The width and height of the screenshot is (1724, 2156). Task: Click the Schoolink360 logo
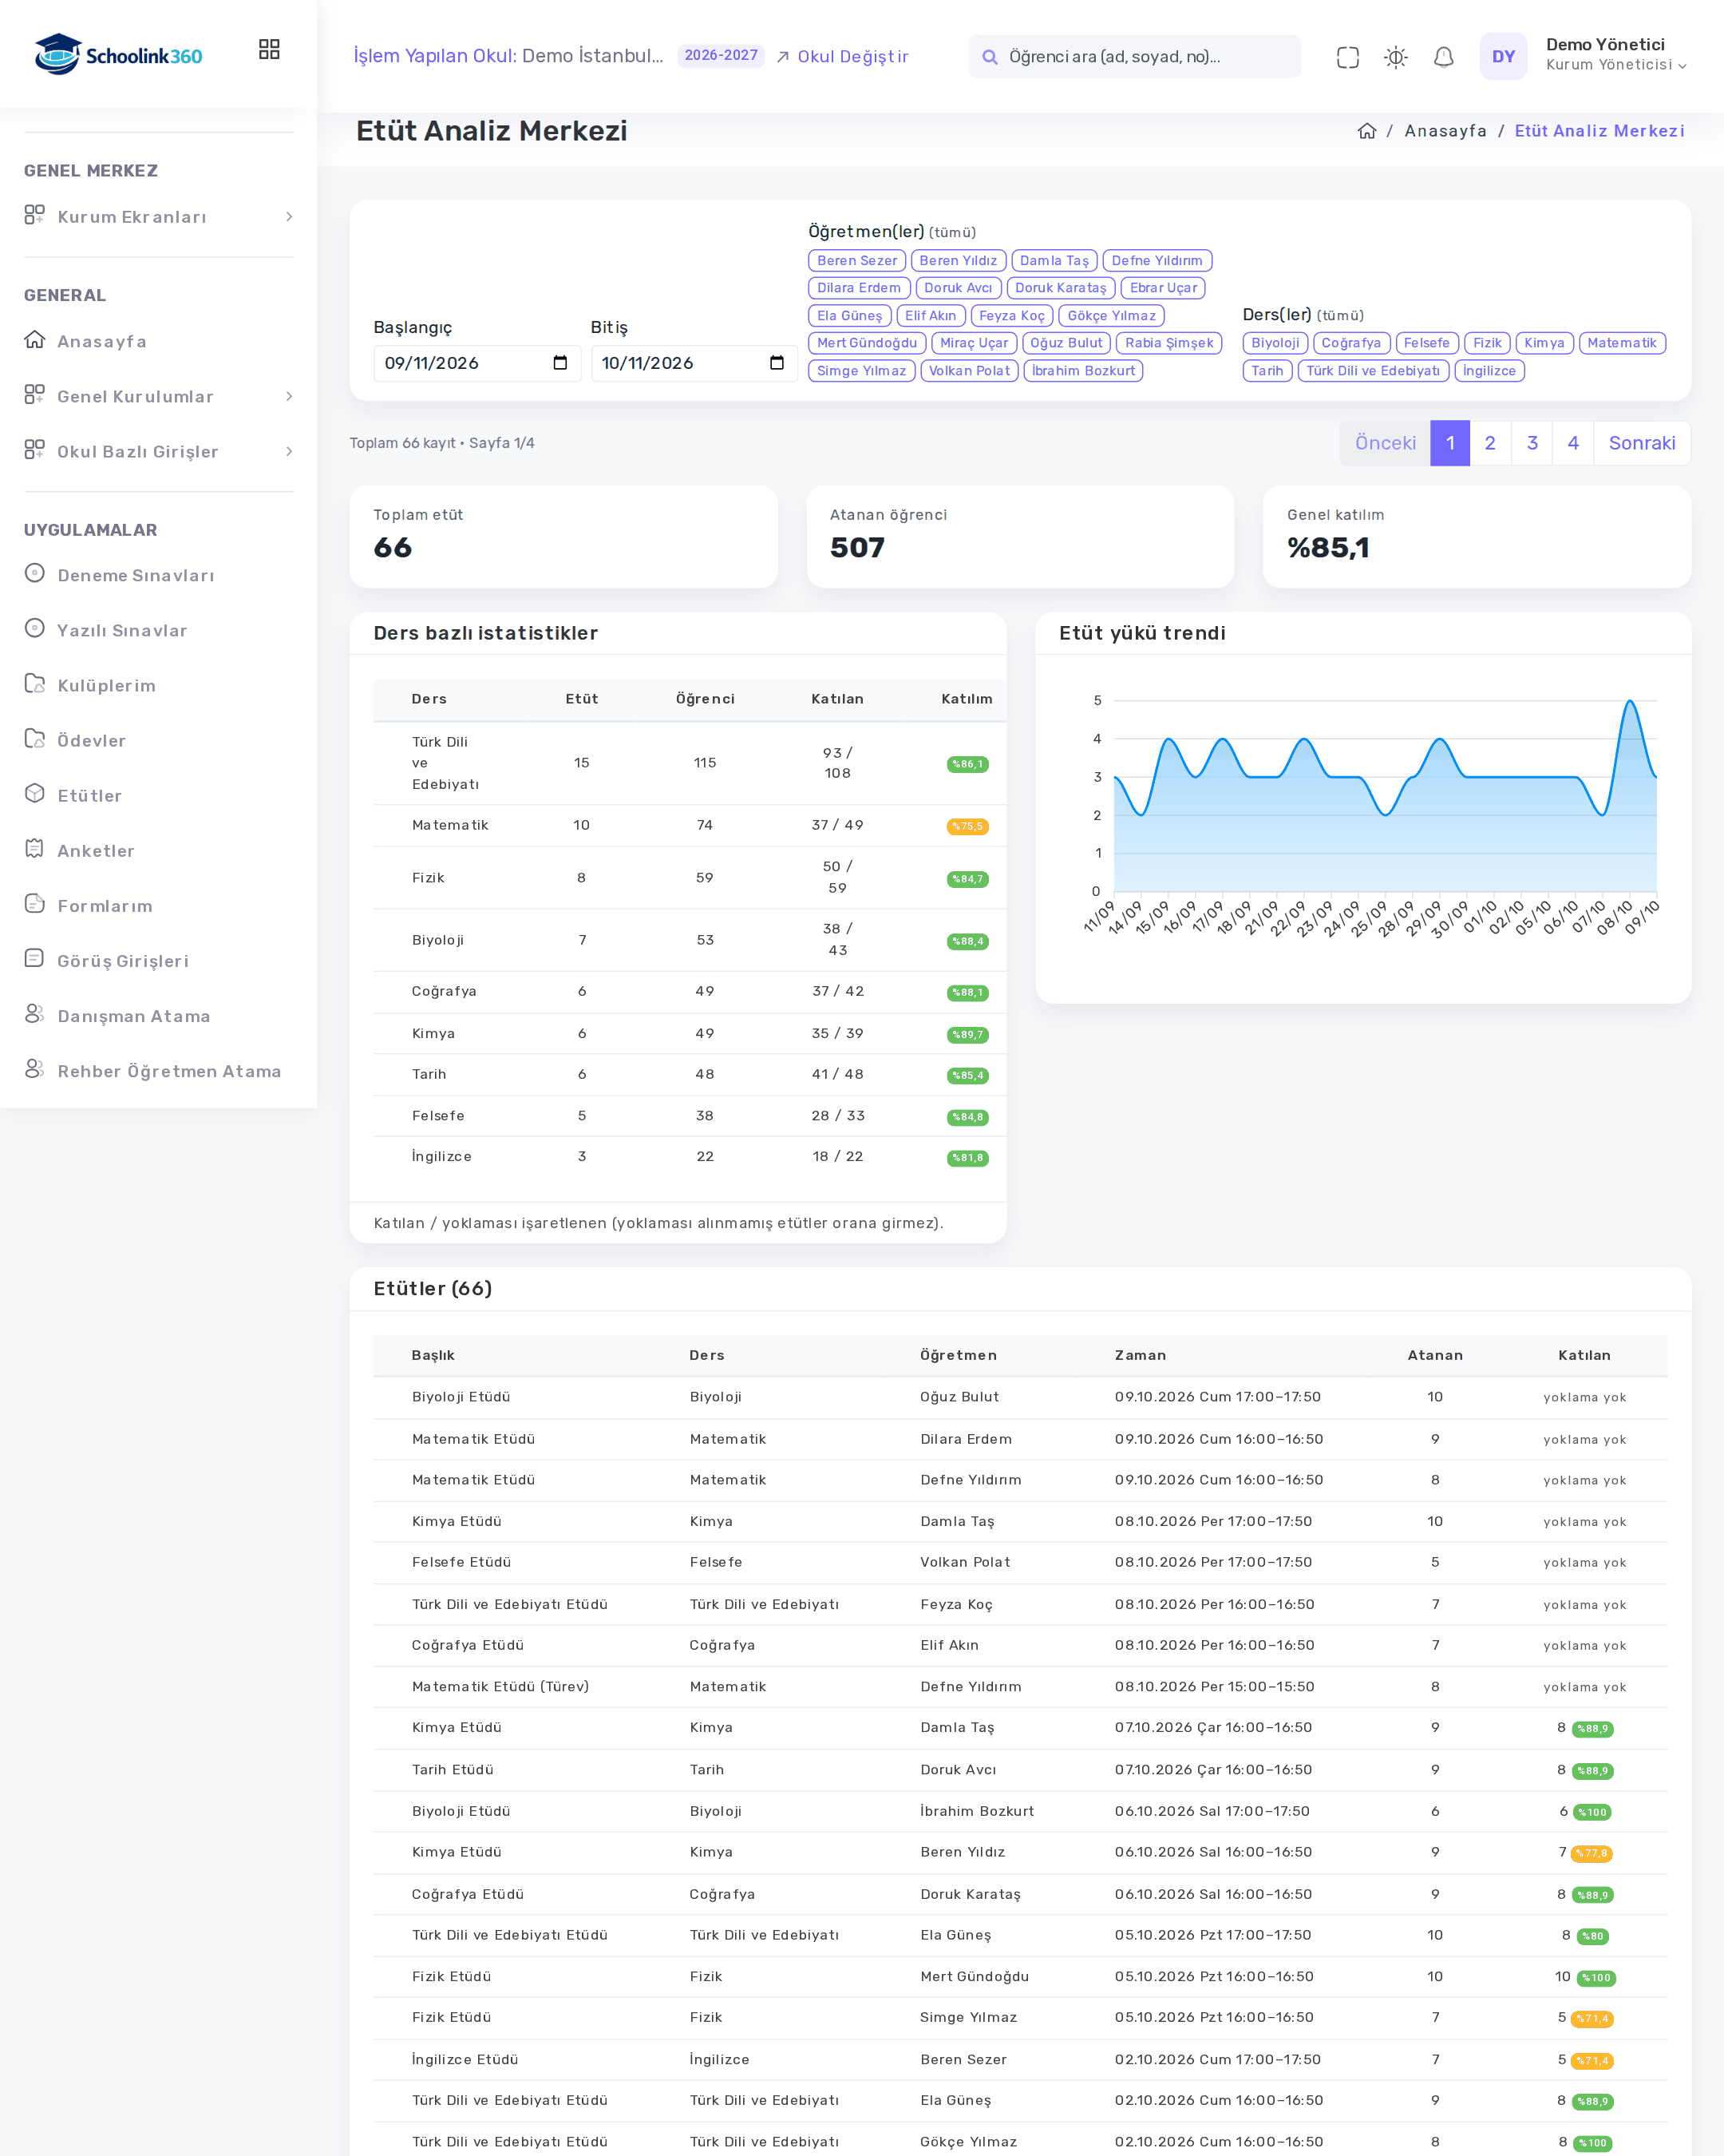tap(118, 55)
